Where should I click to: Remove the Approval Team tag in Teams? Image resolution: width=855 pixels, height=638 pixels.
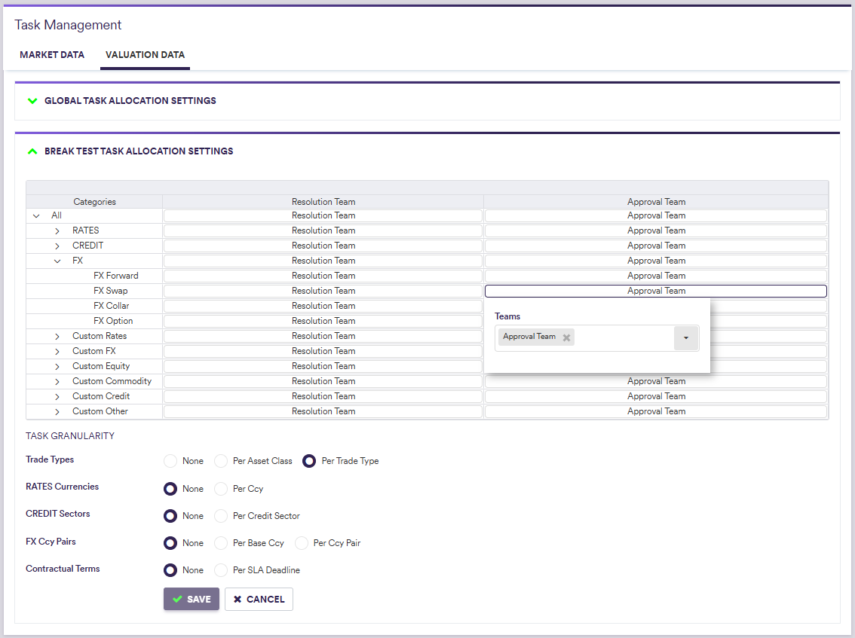[x=566, y=337]
